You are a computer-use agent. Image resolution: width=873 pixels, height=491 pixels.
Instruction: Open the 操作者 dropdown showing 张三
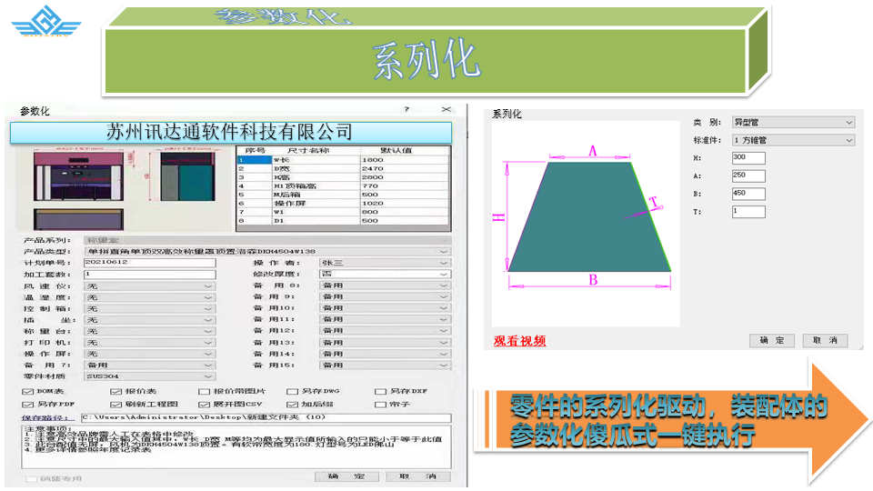[384, 263]
